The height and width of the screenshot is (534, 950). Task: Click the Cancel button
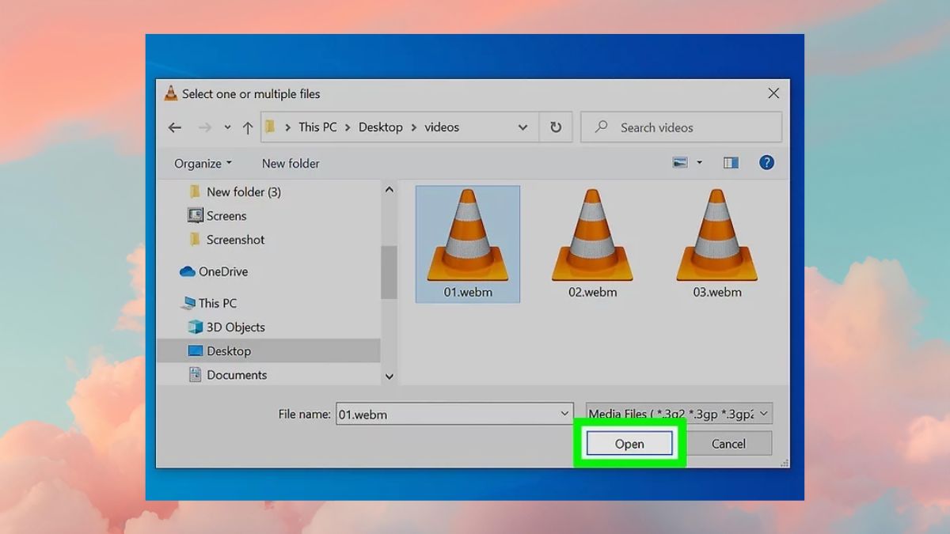click(x=728, y=444)
